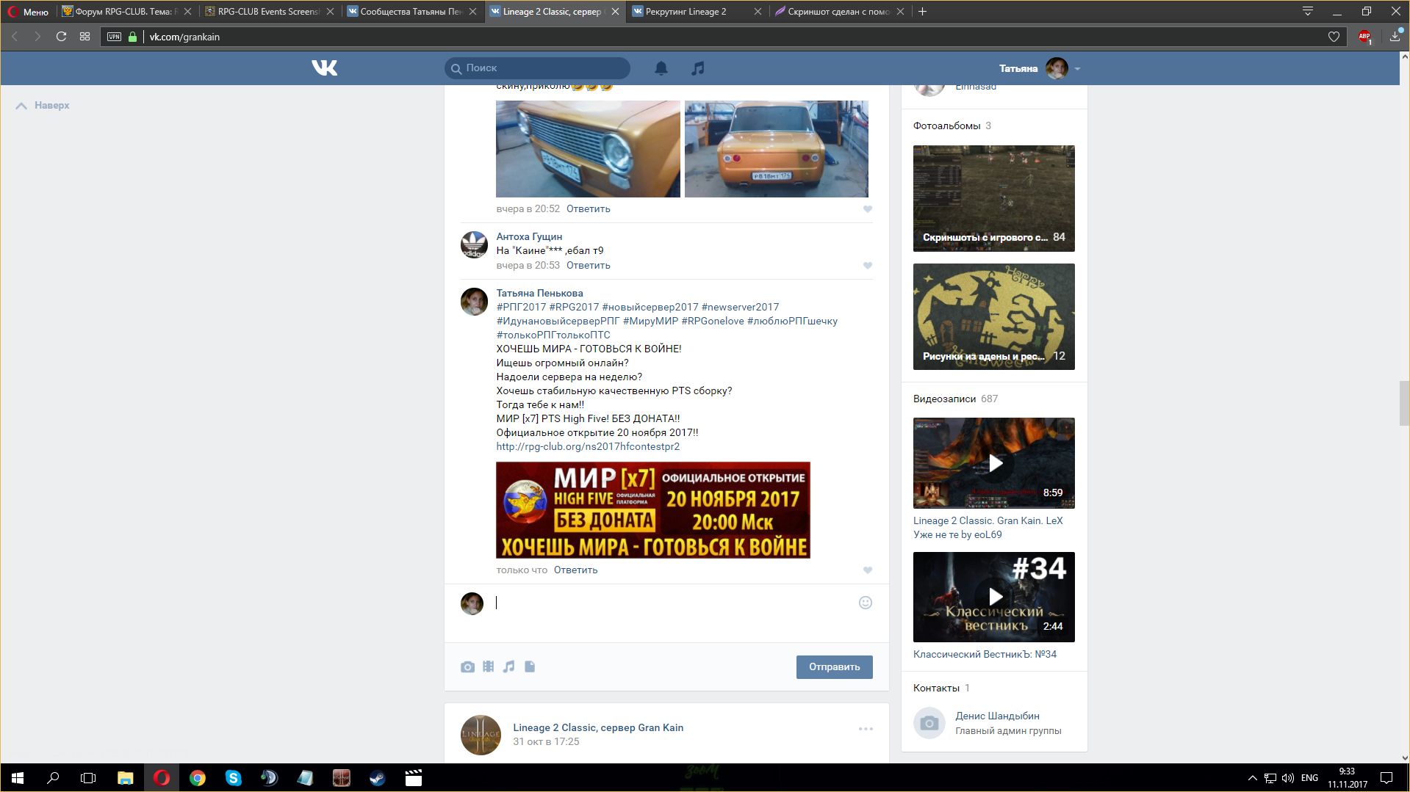Click the Отправить button
Viewport: 1410px width, 792px height.
(834, 667)
